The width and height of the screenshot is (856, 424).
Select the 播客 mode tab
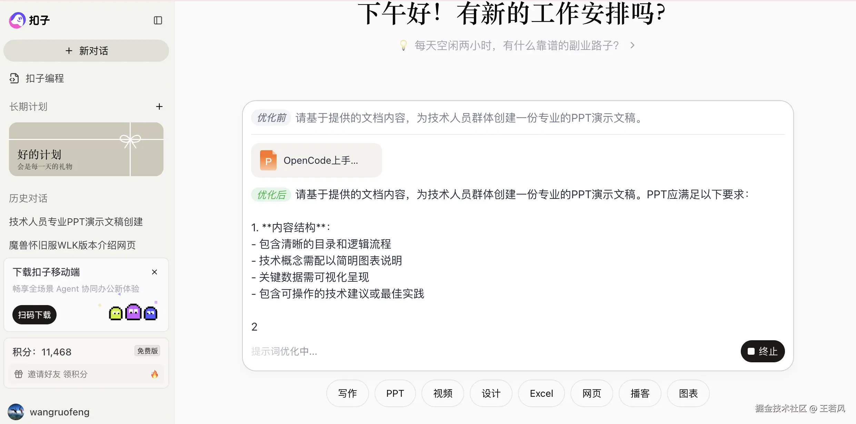(640, 393)
